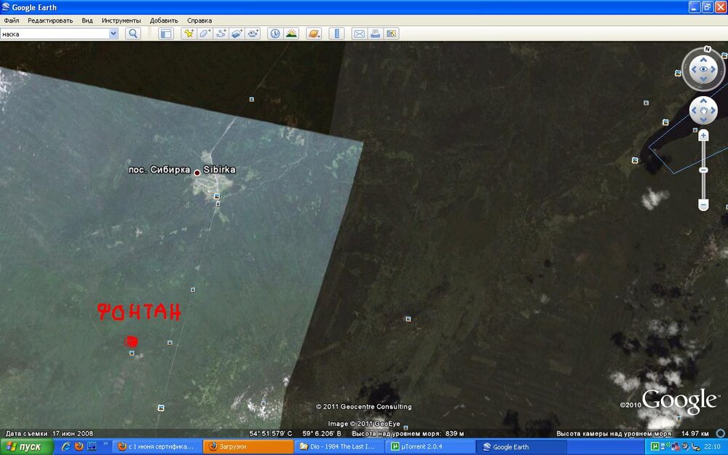Viewport: 728px width, 455px height.
Task: Open the planet switcher dropdown
Action: (313, 33)
